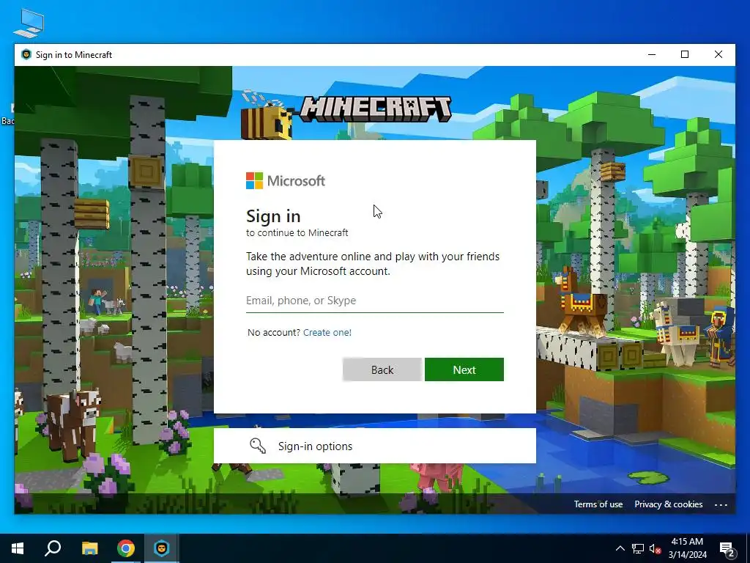Open File Explorer from the taskbar
The image size is (750, 563).
(89, 548)
